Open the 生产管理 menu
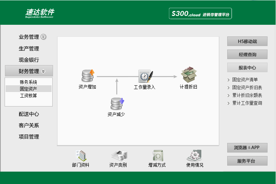 click(29, 48)
